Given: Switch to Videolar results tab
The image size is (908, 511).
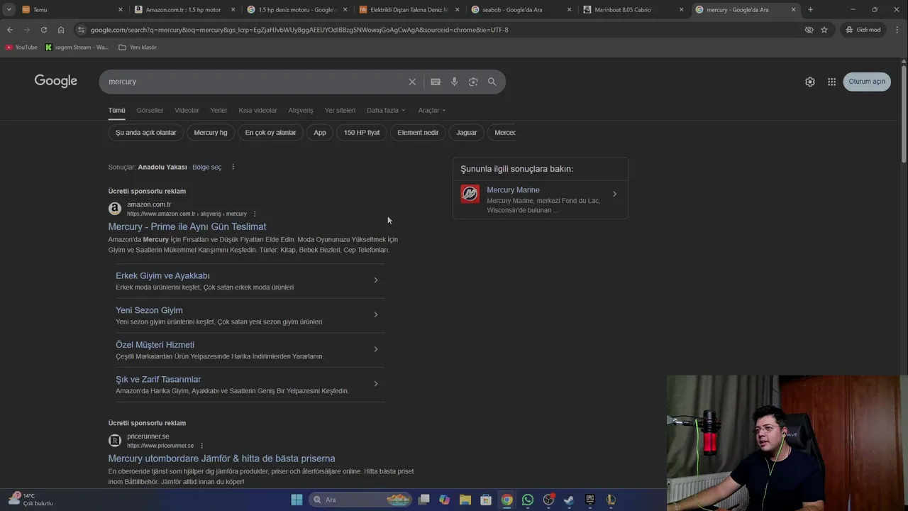Looking at the screenshot, I should coord(187,110).
